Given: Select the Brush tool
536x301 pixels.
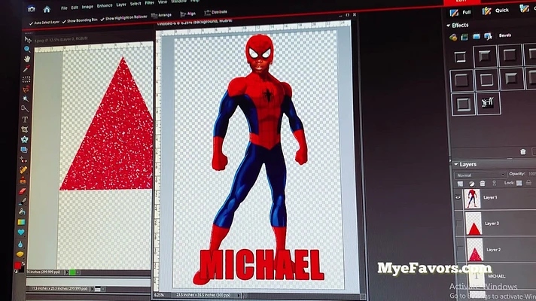Looking at the screenshot, I should pyautogui.click(x=23, y=202).
